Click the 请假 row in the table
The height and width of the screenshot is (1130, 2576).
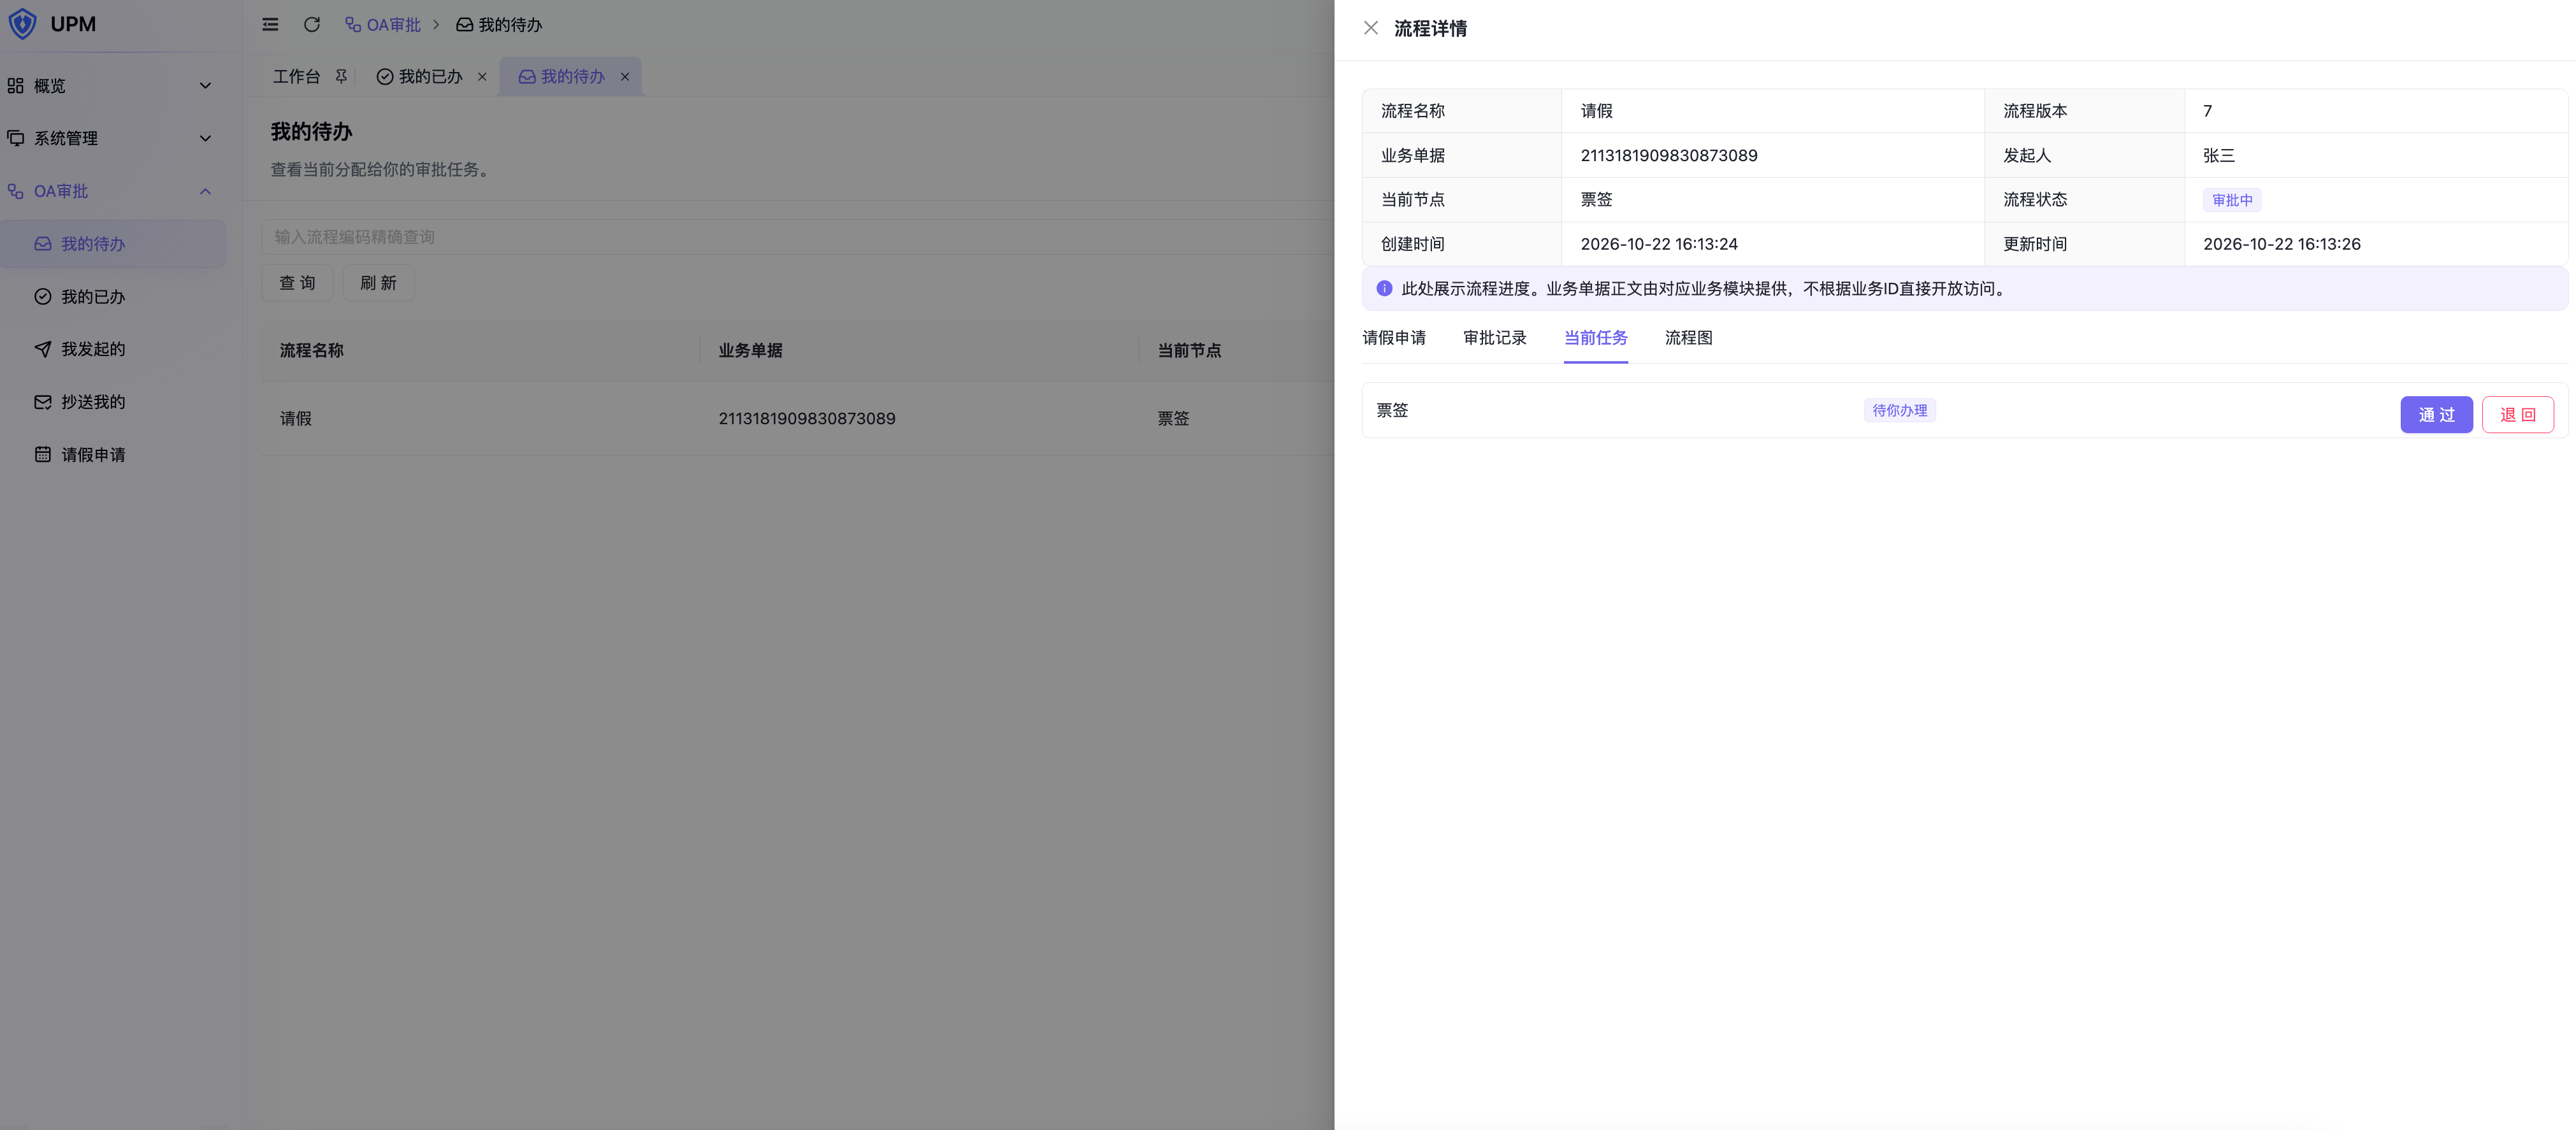(x=797, y=418)
